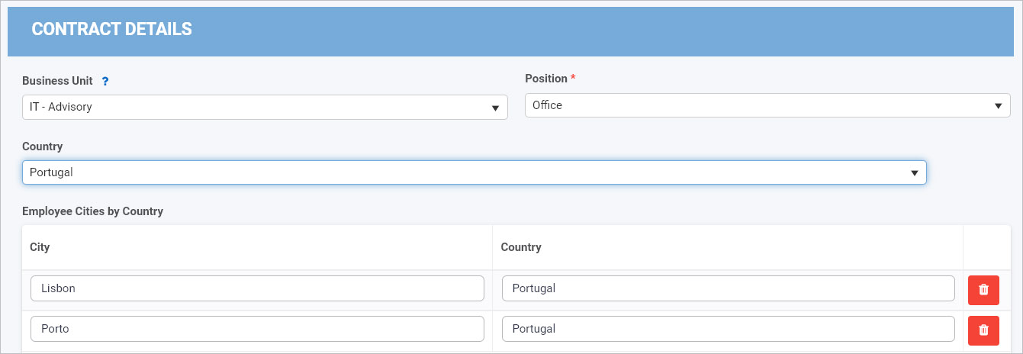
Task: Click the Employee Cities by Country label
Action: (x=93, y=211)
